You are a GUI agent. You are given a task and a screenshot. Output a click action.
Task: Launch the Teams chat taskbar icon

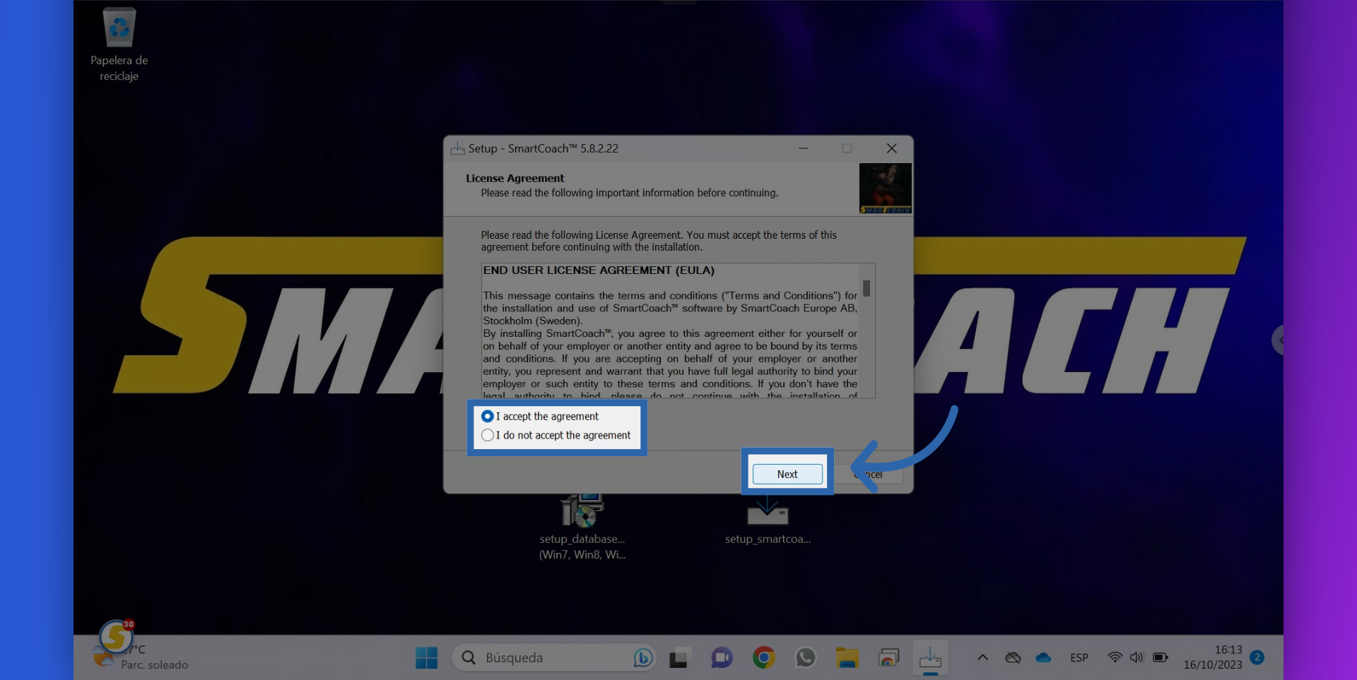coord(721,658)
